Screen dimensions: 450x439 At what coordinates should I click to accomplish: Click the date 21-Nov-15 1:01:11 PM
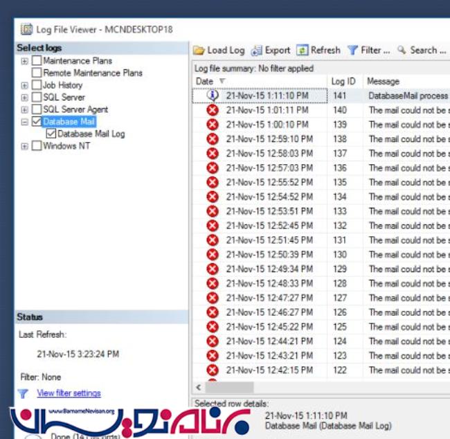click(267, 110)
